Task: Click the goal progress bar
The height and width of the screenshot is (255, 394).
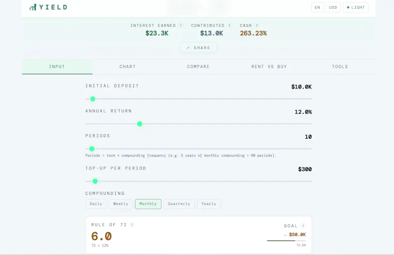Action: (x=287, y=241)
